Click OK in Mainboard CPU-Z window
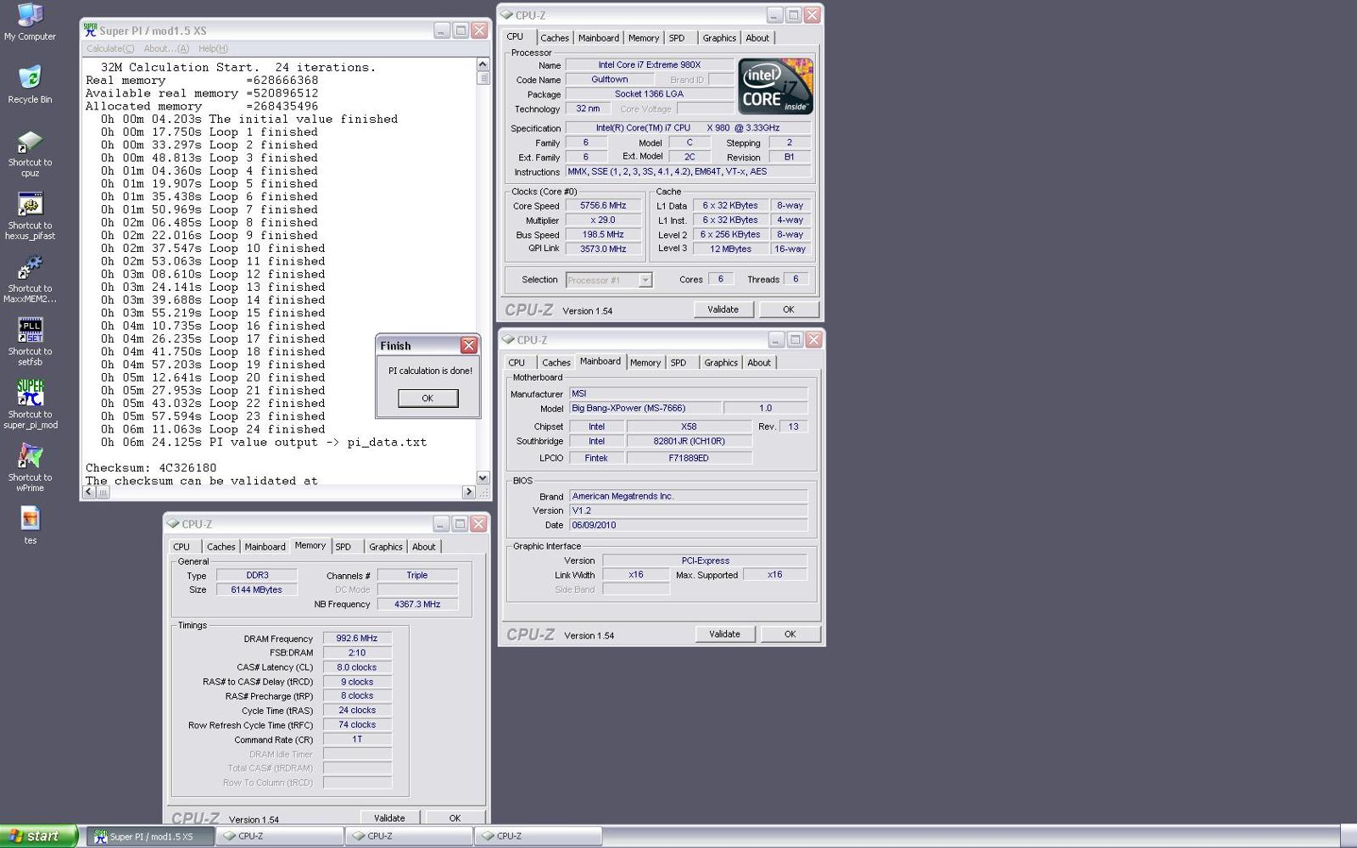 (x=790, y=634)
